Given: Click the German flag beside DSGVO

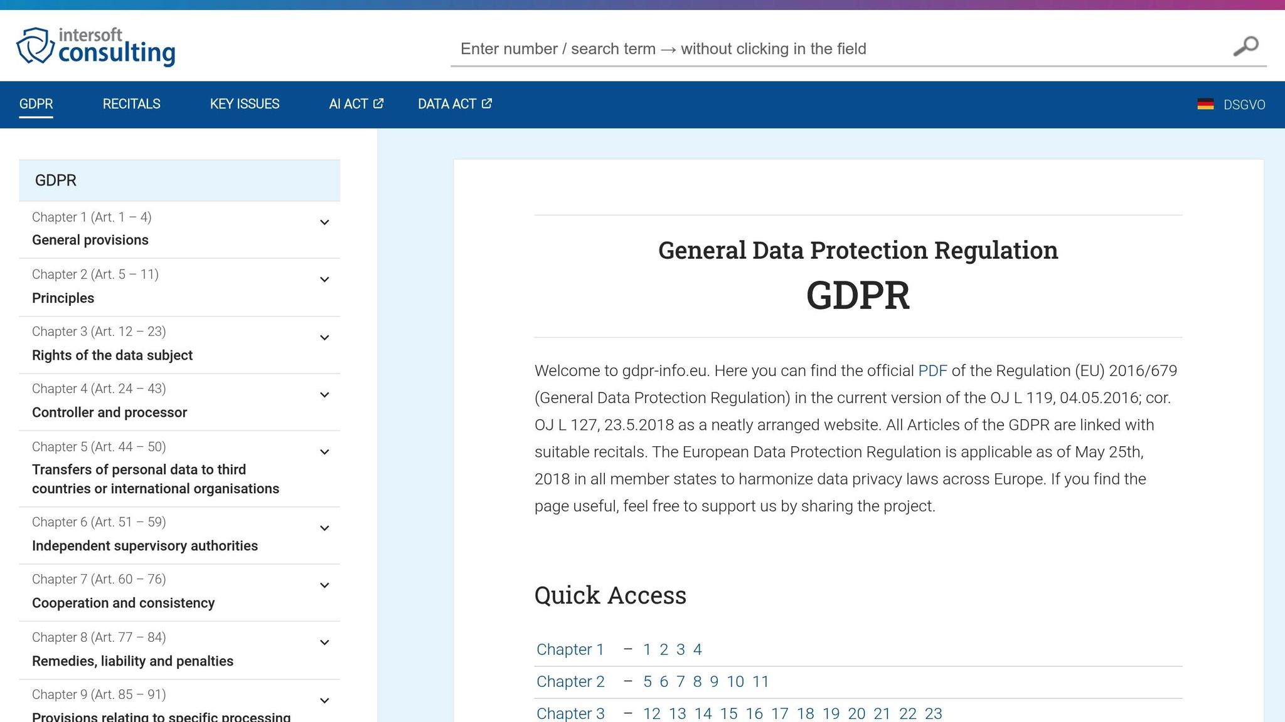Looking at the screenshot, I should point(1205,105).
